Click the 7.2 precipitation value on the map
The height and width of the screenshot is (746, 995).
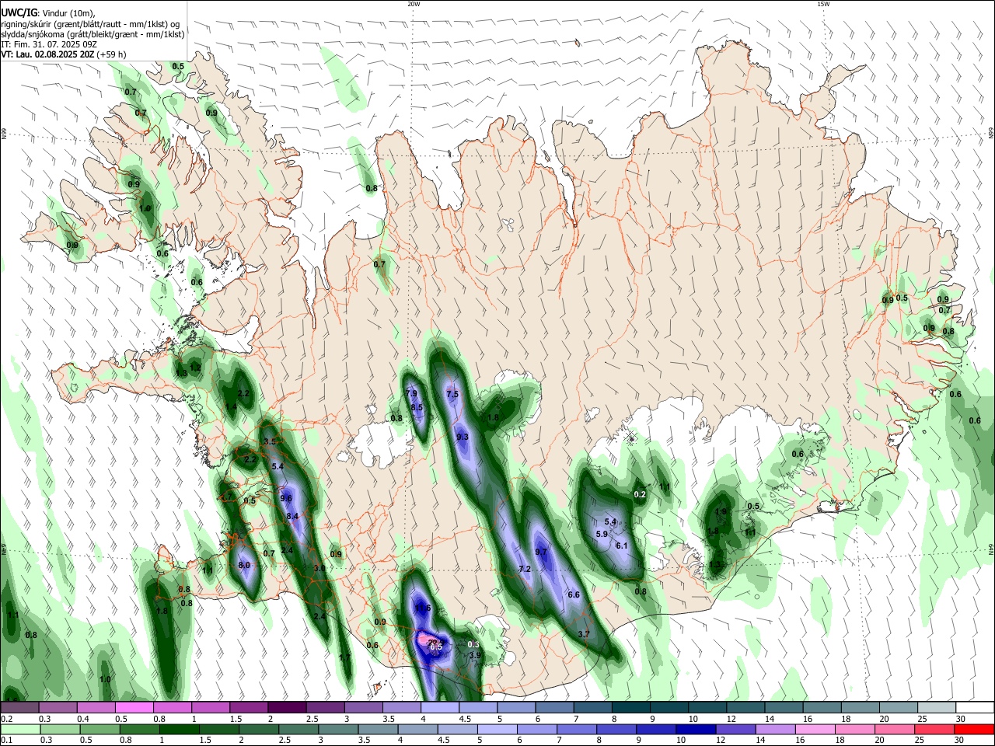pos(525,569)
